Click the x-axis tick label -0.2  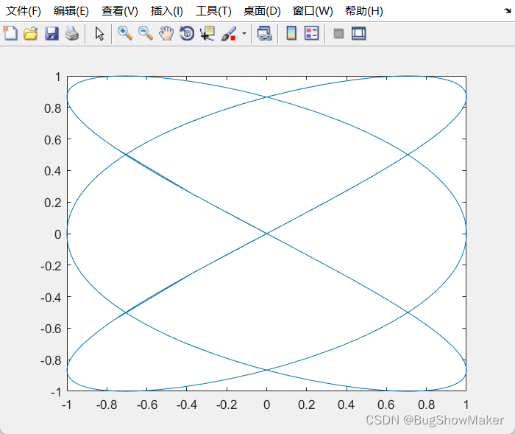[227, 405]
